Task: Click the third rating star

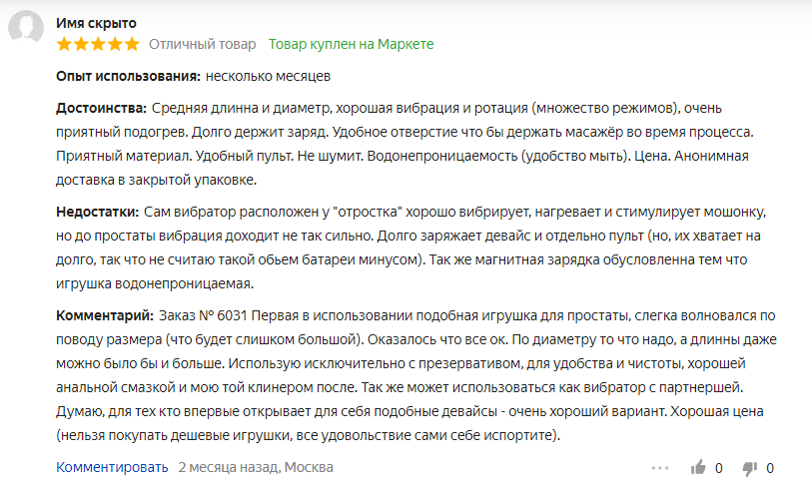Action: (x=99, y=45)
